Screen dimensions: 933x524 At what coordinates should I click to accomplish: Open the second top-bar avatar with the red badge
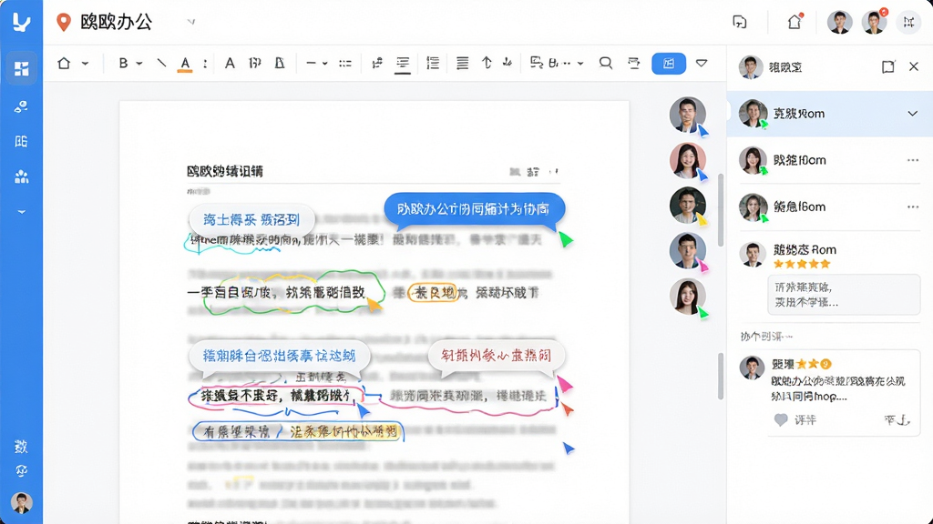tap(874, 22)
